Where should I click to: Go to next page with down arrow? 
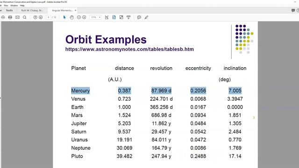[x=41, y=17]
